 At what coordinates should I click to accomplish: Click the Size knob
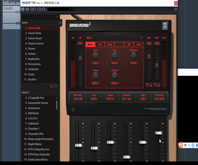[114, 56]
